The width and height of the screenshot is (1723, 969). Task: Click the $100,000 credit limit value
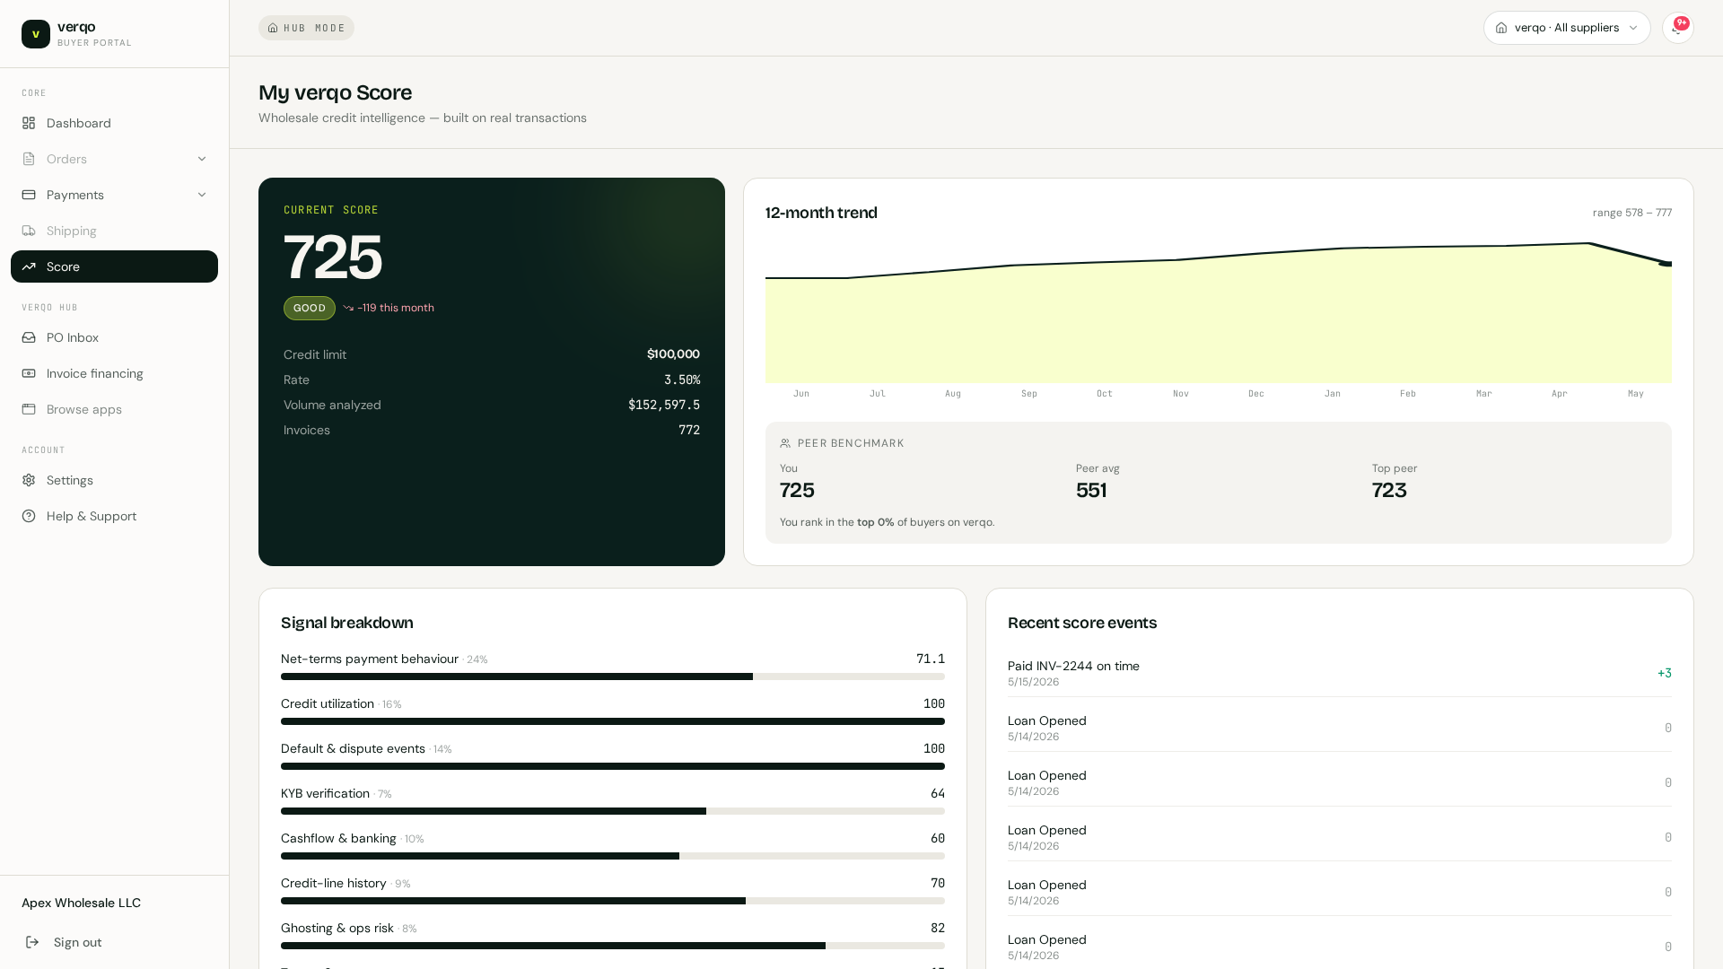click(x=673, y=354)
